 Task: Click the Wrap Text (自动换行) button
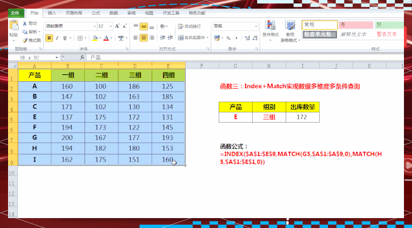coord(190,26)
